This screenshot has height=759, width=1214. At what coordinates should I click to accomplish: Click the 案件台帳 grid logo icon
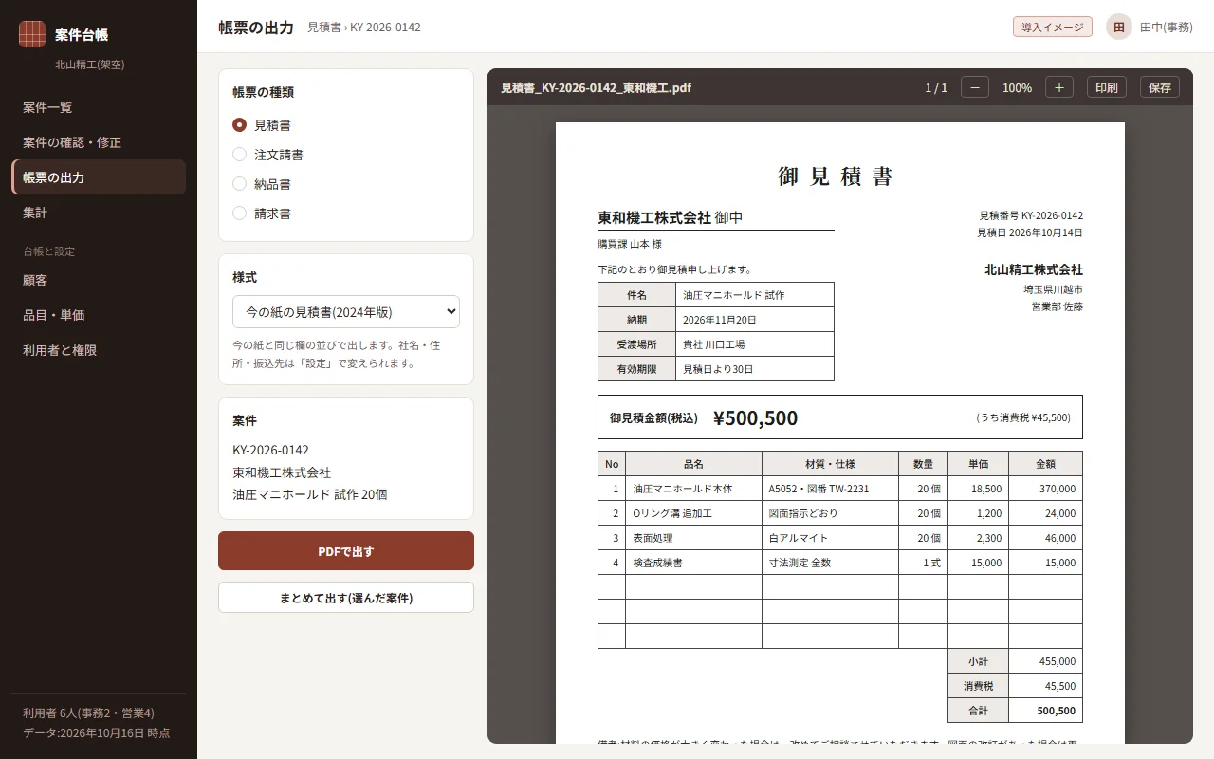coord(32,34)
